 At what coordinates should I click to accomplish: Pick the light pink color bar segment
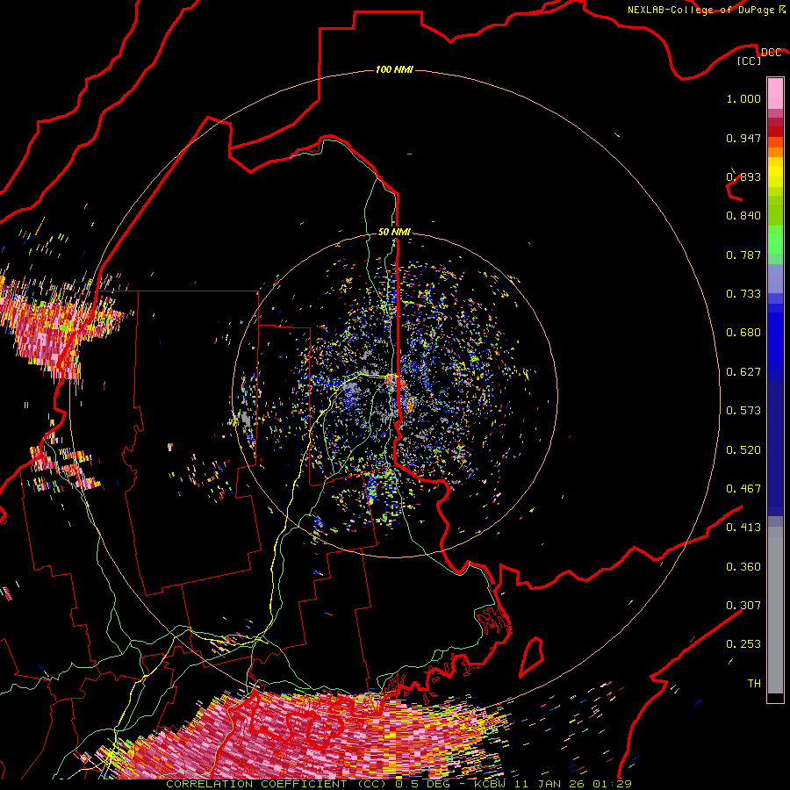point(775,94)
